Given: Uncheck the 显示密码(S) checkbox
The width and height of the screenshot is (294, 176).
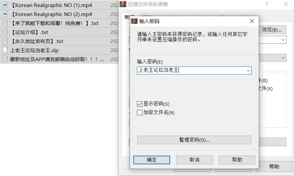Looking at the screenshot, I should click(140, 104).
